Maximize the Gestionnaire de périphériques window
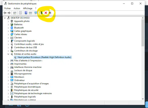The image size is (148, 108). [x=132, y=3]
